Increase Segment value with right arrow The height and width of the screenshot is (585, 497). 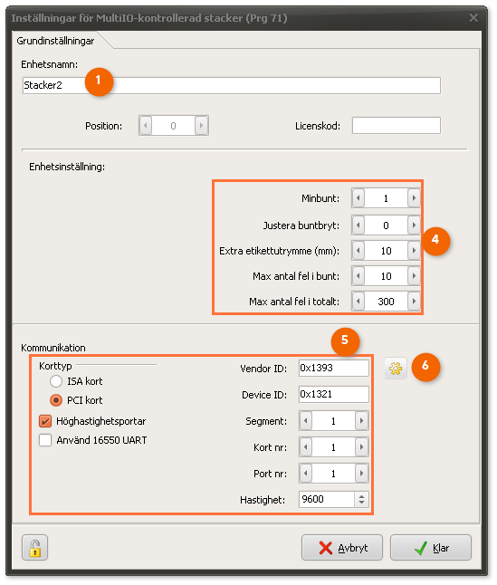pyautogui.click(x=361, y=421)
